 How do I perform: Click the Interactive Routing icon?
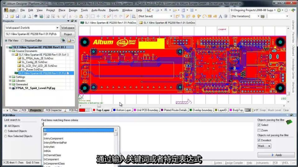point(178,16)
